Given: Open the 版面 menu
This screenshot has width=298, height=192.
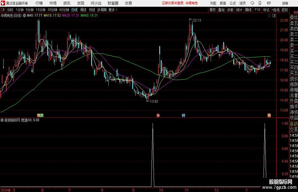Looking at the screenshot, I should (223, 3).
